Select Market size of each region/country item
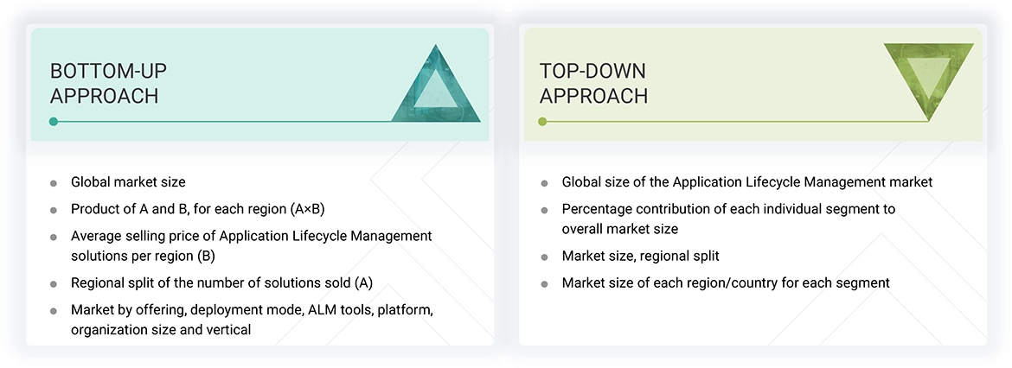1012x368 pixels. [x=726, y=282]
